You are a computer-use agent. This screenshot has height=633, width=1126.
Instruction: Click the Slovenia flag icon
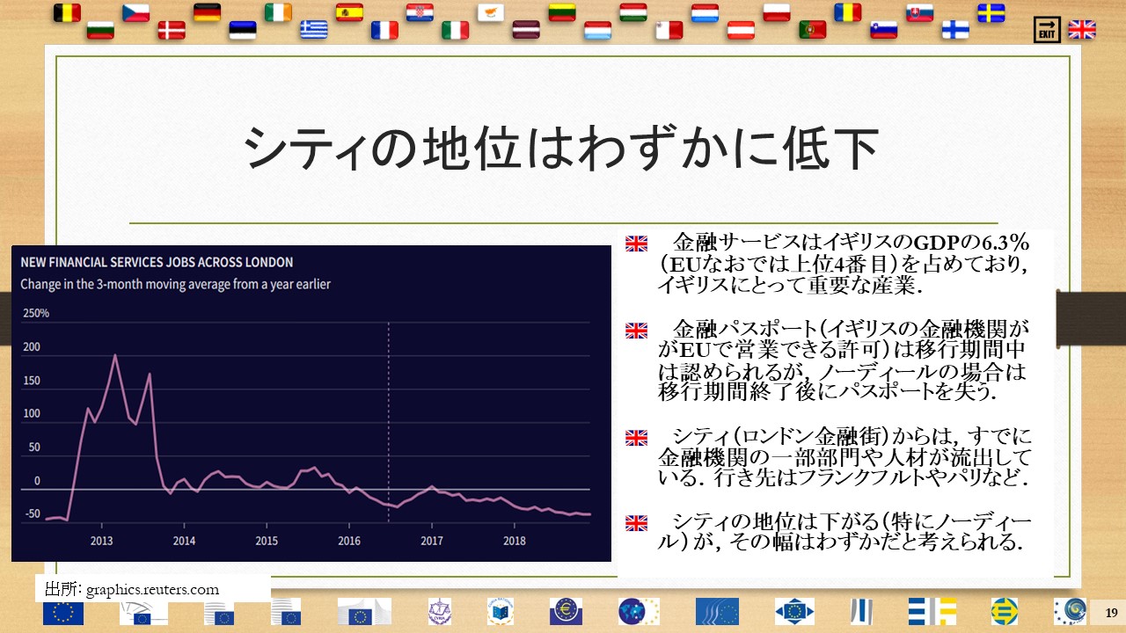(883, 31)
